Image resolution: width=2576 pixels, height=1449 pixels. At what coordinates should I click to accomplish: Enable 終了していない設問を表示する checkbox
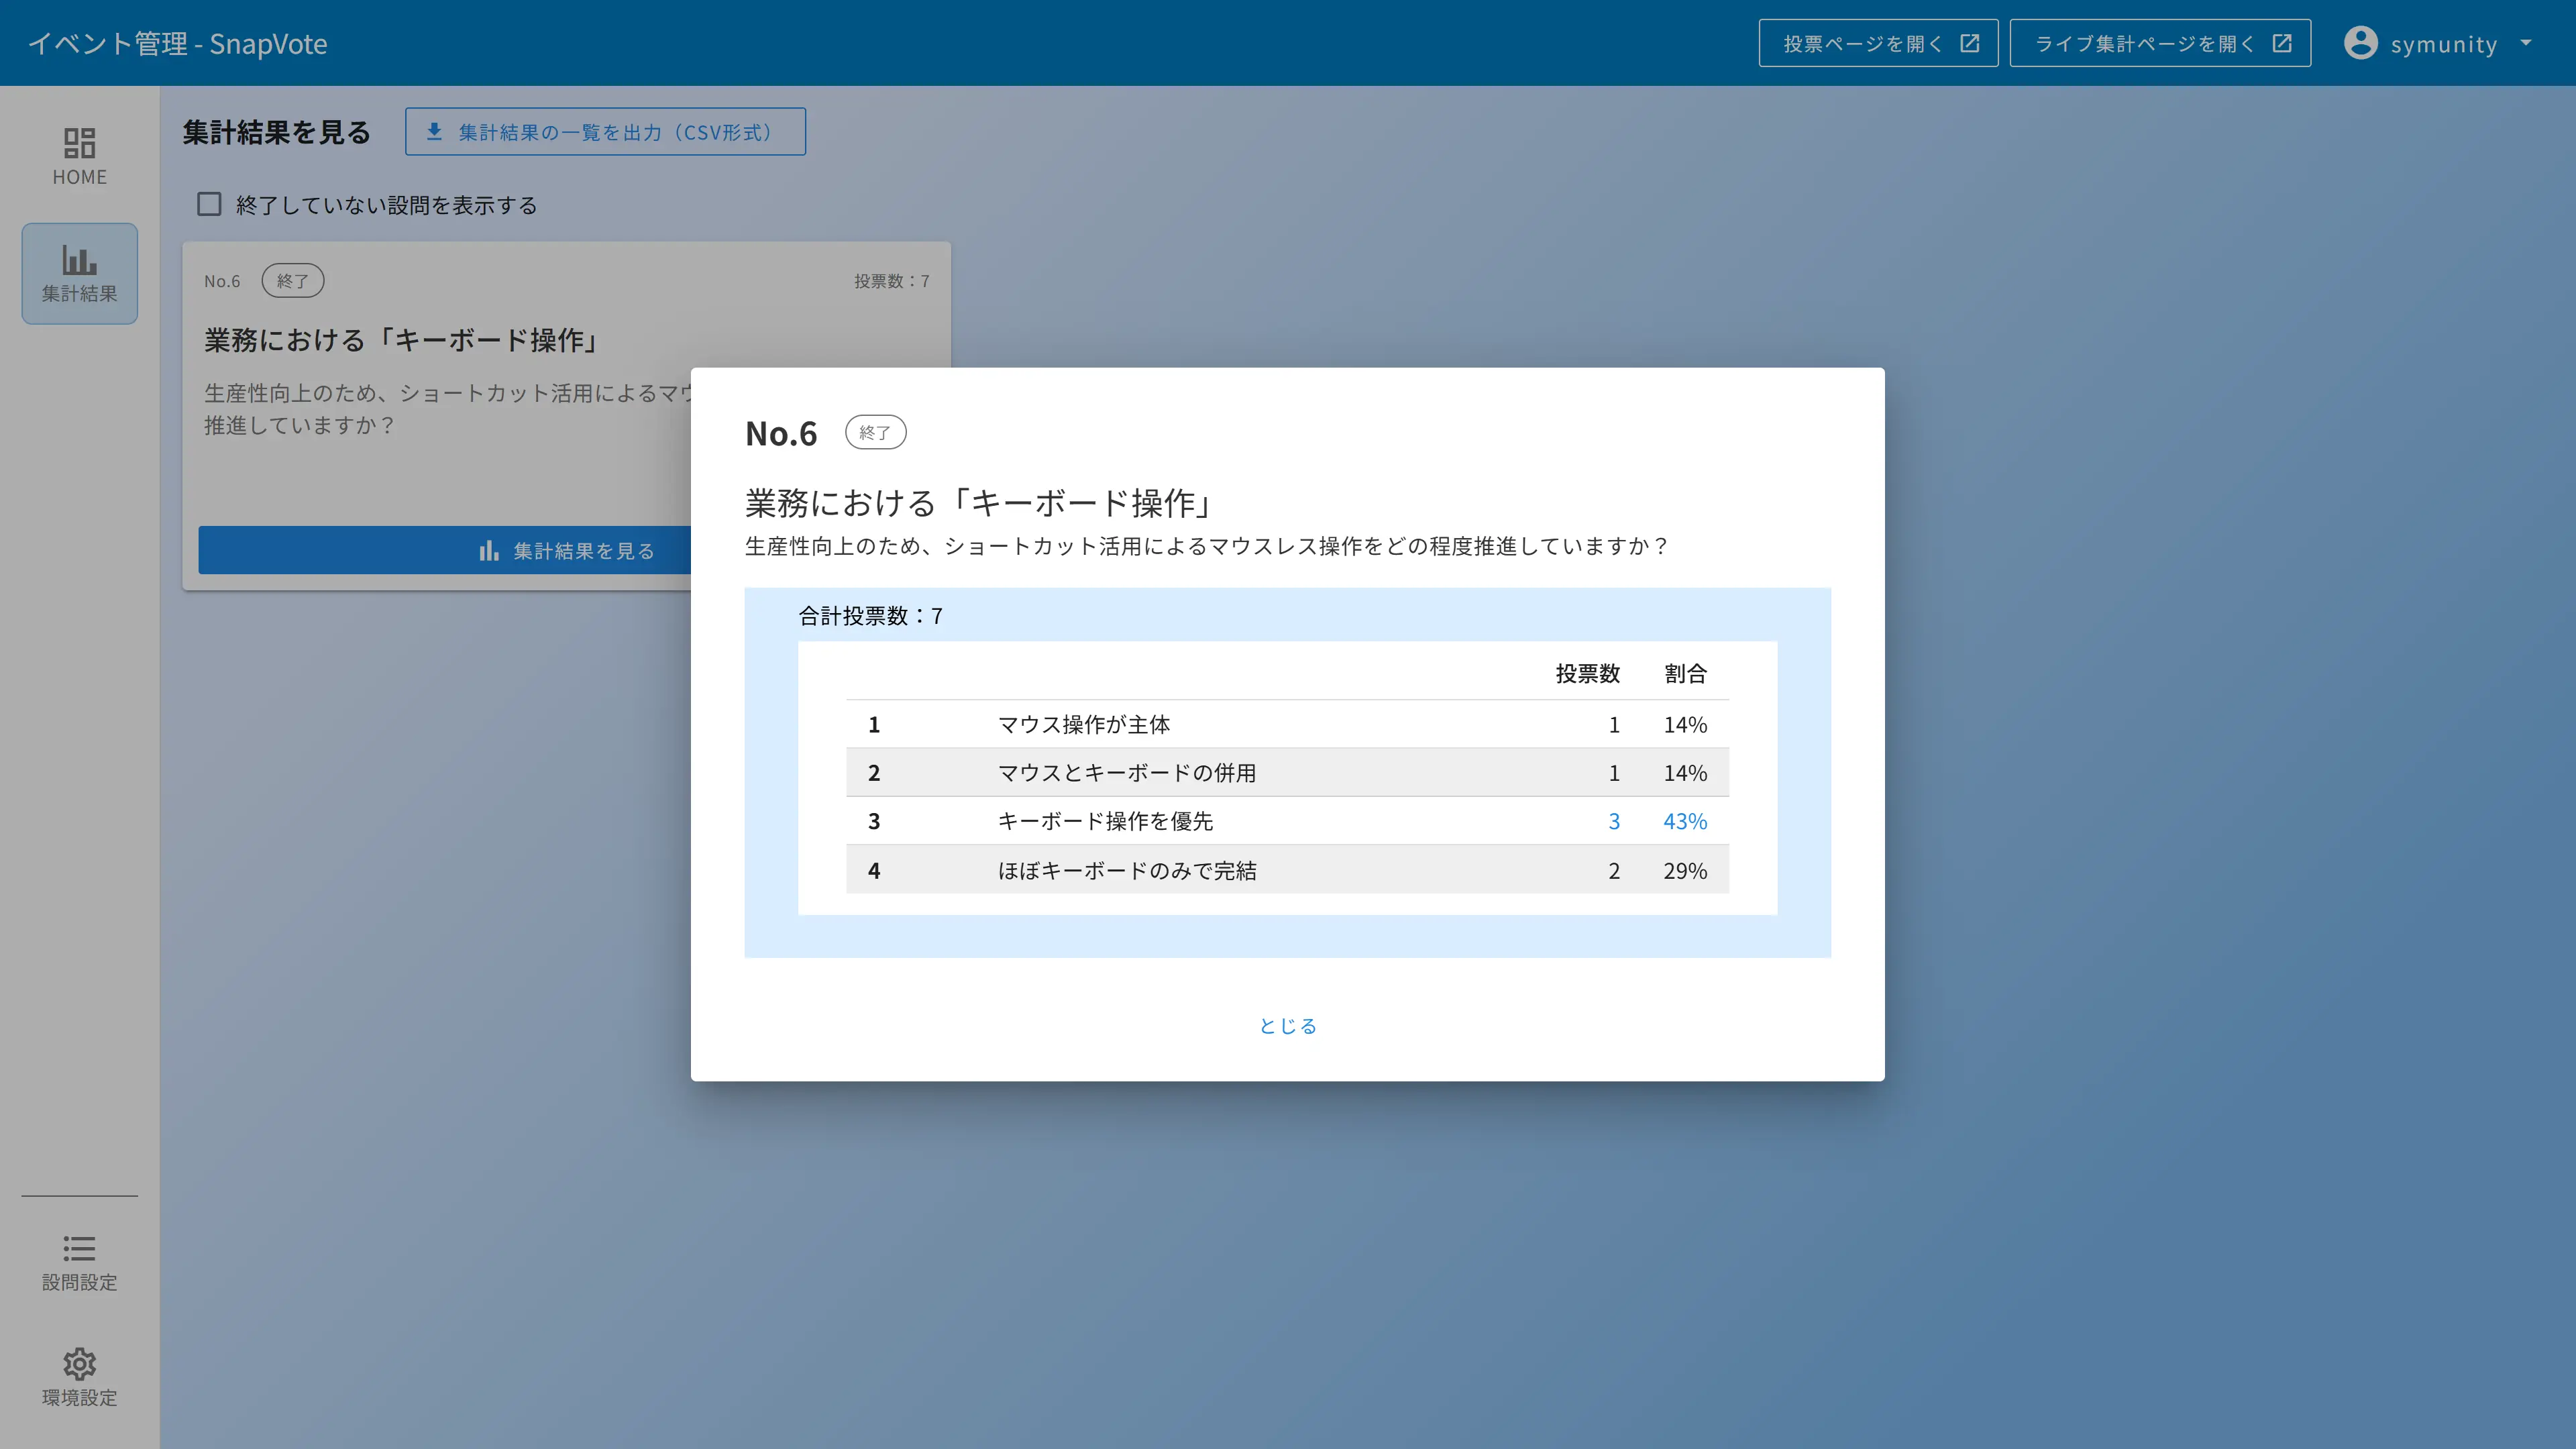coord(209,204)
